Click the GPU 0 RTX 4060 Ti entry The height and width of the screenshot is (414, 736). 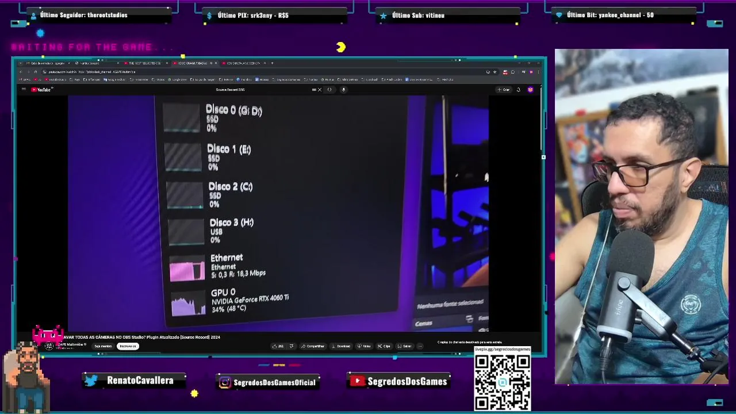pyautogui.click(x=230, y=301)
